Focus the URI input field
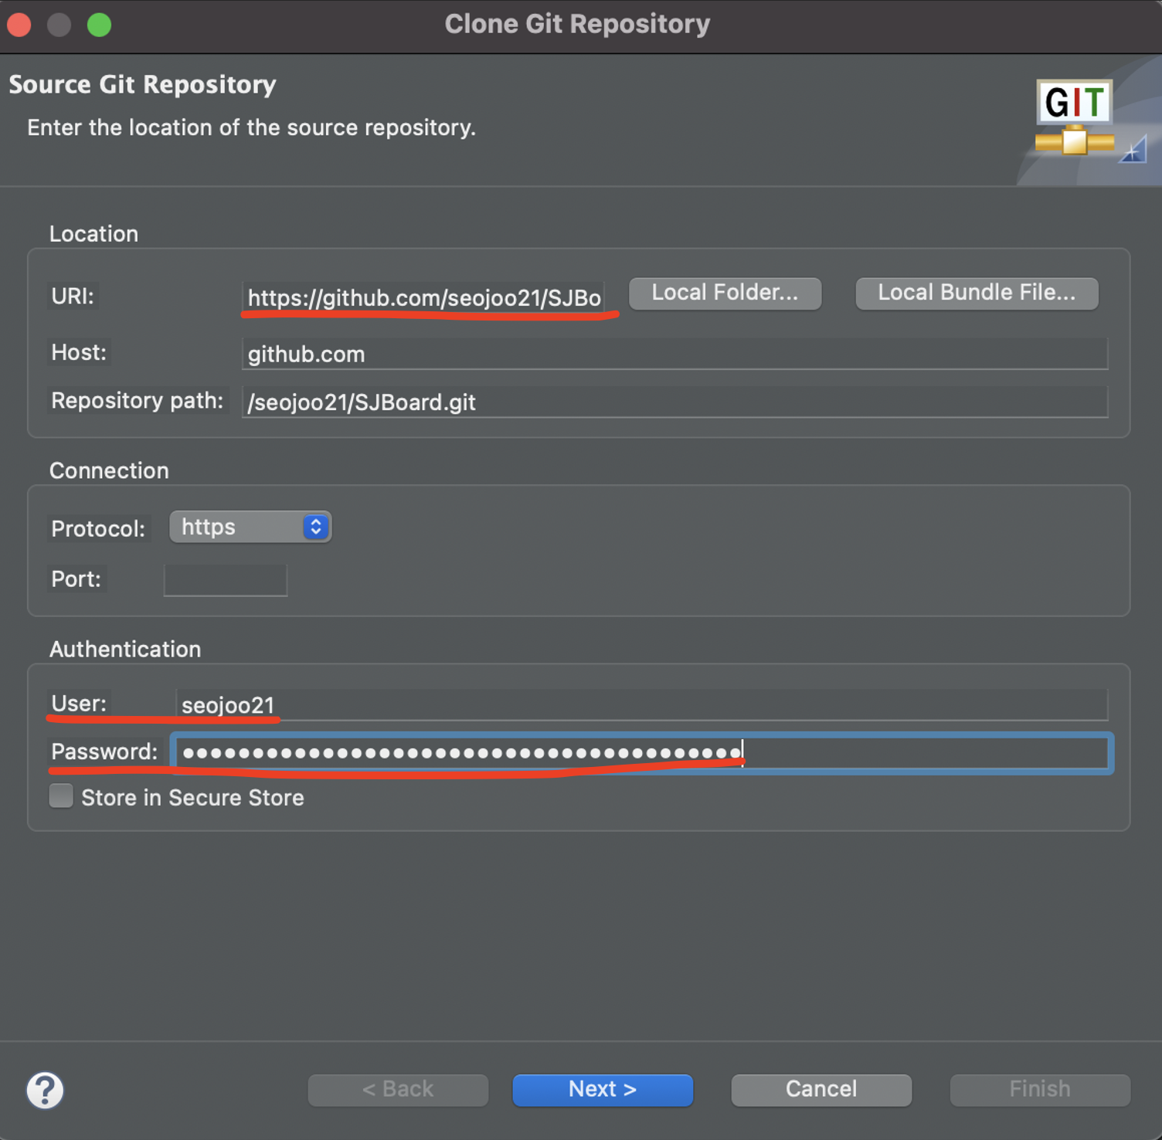The width and height of the screenshot is (1162, 1140). coord(423,297)
